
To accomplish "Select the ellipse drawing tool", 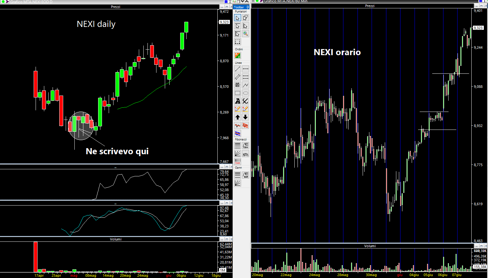I will (x=246, y=93).
